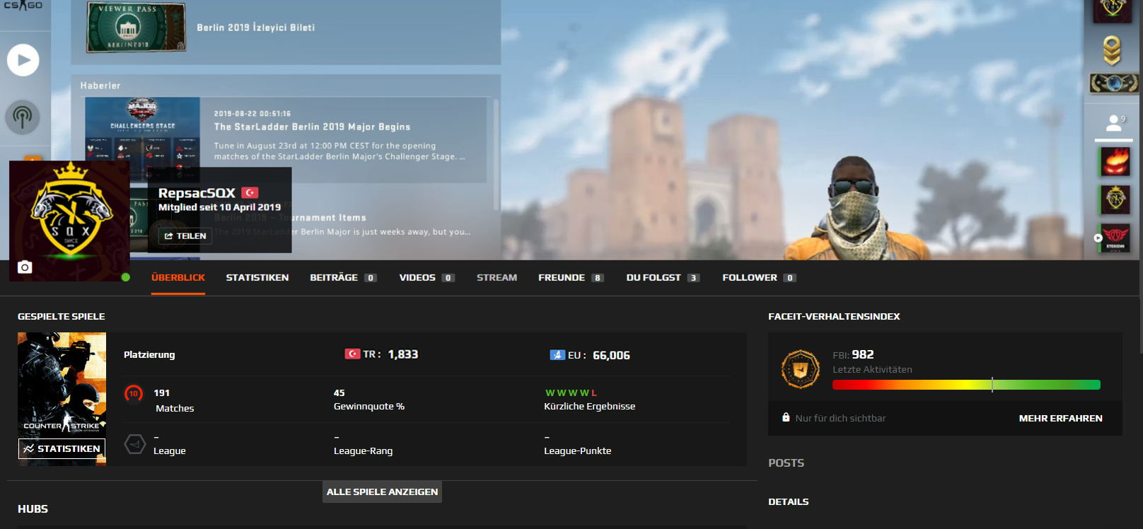Image resolution: width=1143 pixels, height=529 pixels.
Task: Click the lock icon near 'Nur für dich sichtbar'
Action: pos(786,417)
